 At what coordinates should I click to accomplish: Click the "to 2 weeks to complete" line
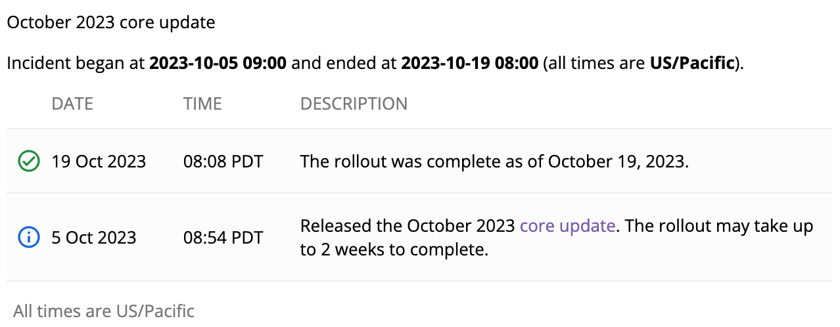[394, 251]
